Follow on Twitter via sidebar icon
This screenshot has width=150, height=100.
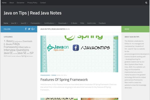pos(29,29)
